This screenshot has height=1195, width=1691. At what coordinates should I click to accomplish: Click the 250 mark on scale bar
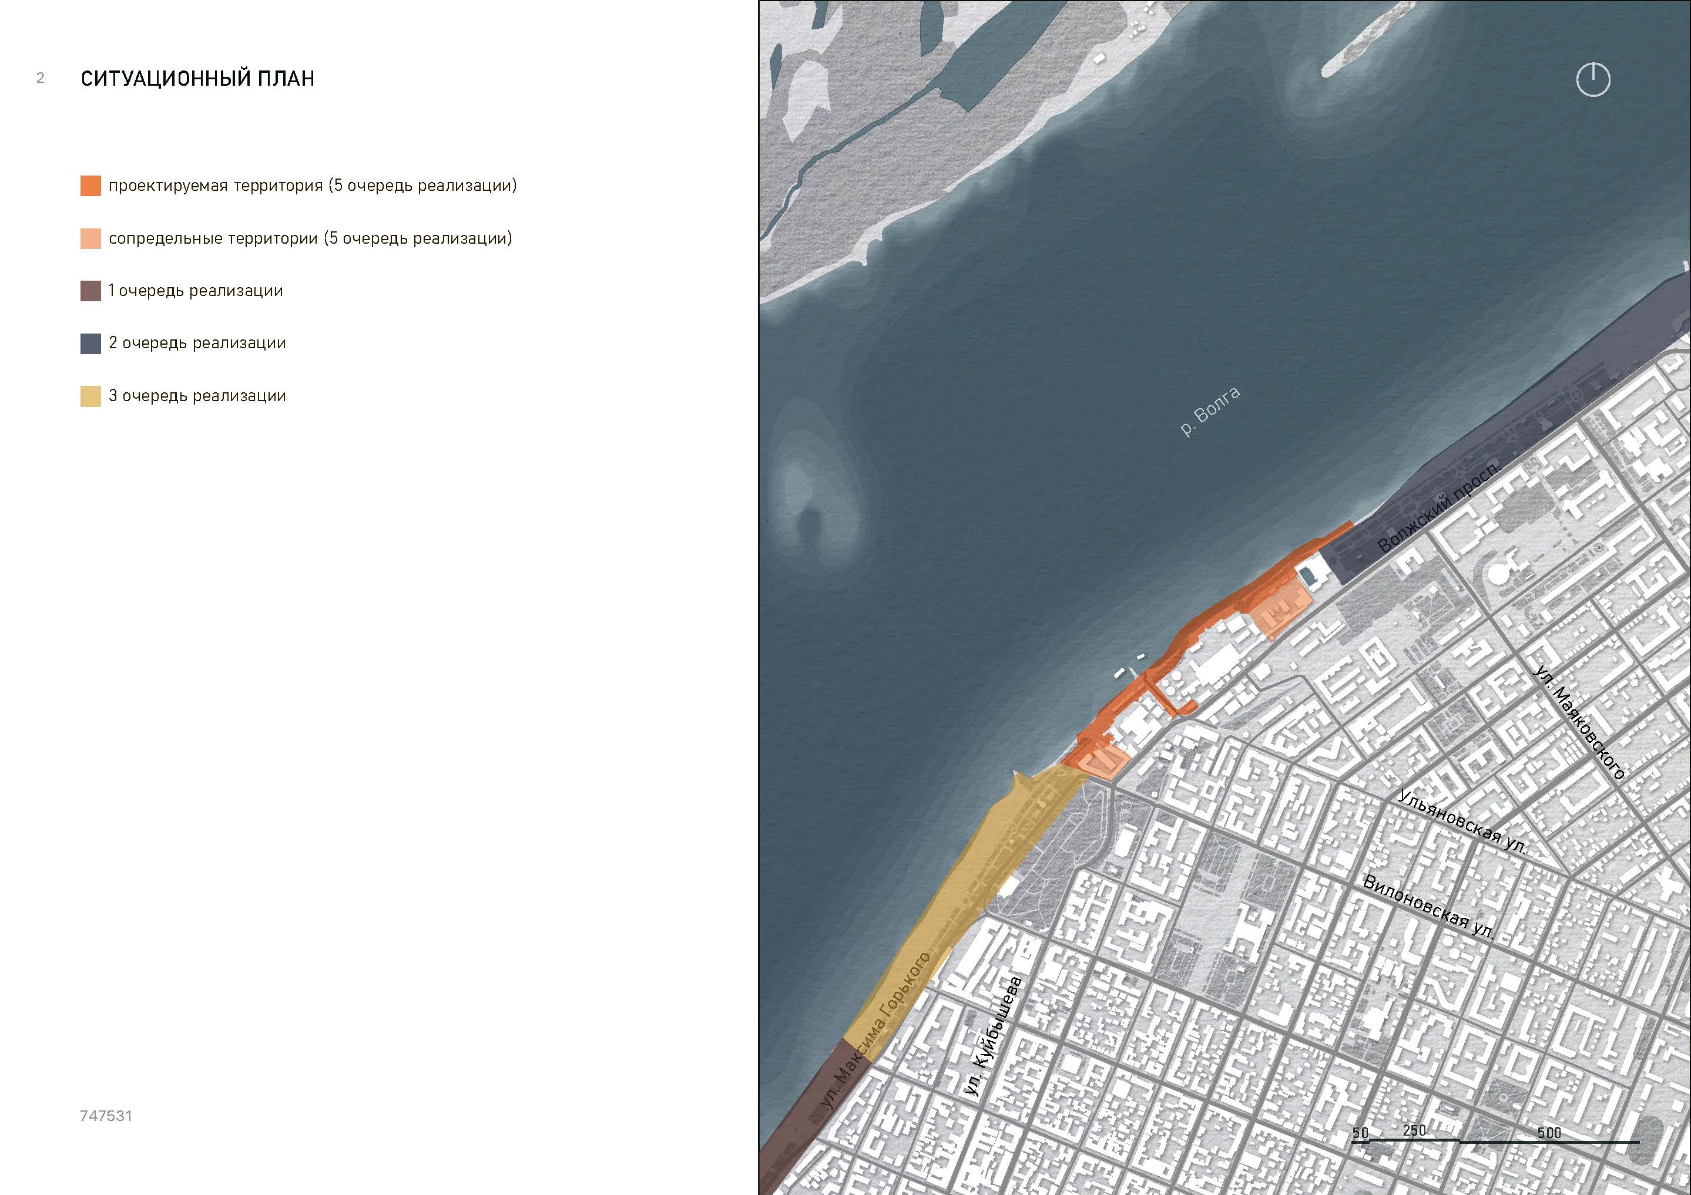[x=1414, y=1130]
